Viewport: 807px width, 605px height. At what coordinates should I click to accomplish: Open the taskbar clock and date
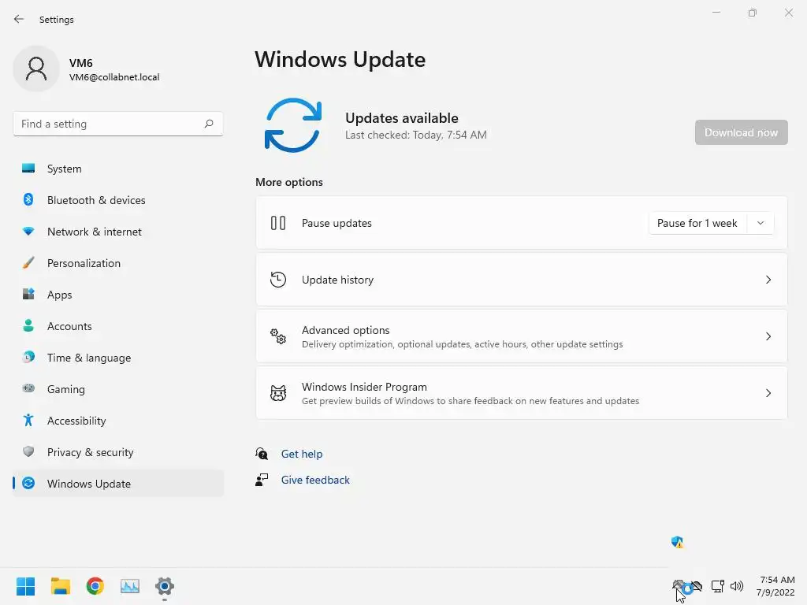tap(775, 586)
